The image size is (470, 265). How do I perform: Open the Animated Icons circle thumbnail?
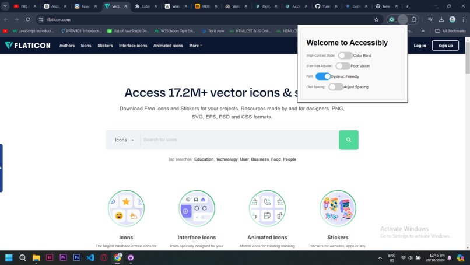click(267, 208)
